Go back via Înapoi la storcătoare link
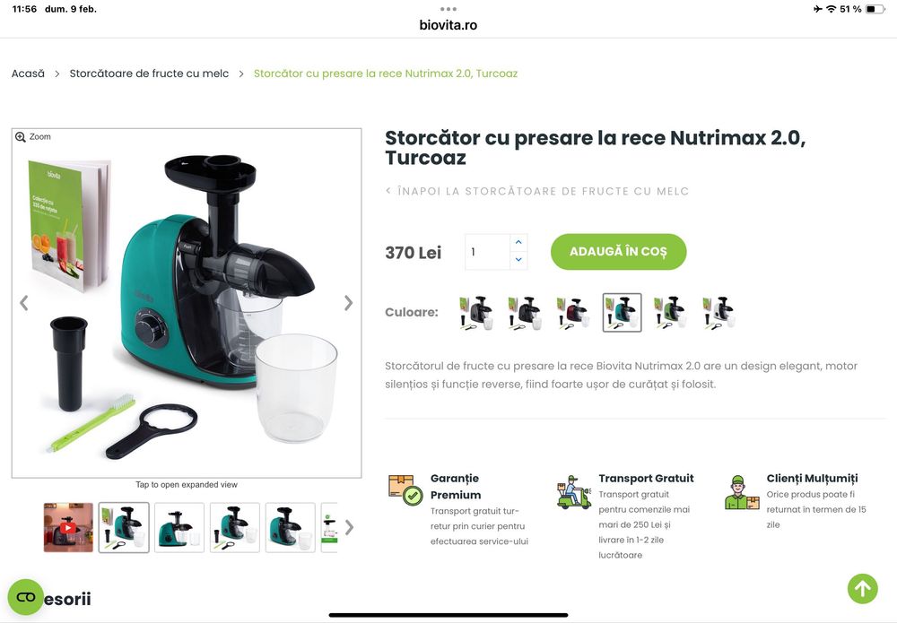 tap(537, 192)
